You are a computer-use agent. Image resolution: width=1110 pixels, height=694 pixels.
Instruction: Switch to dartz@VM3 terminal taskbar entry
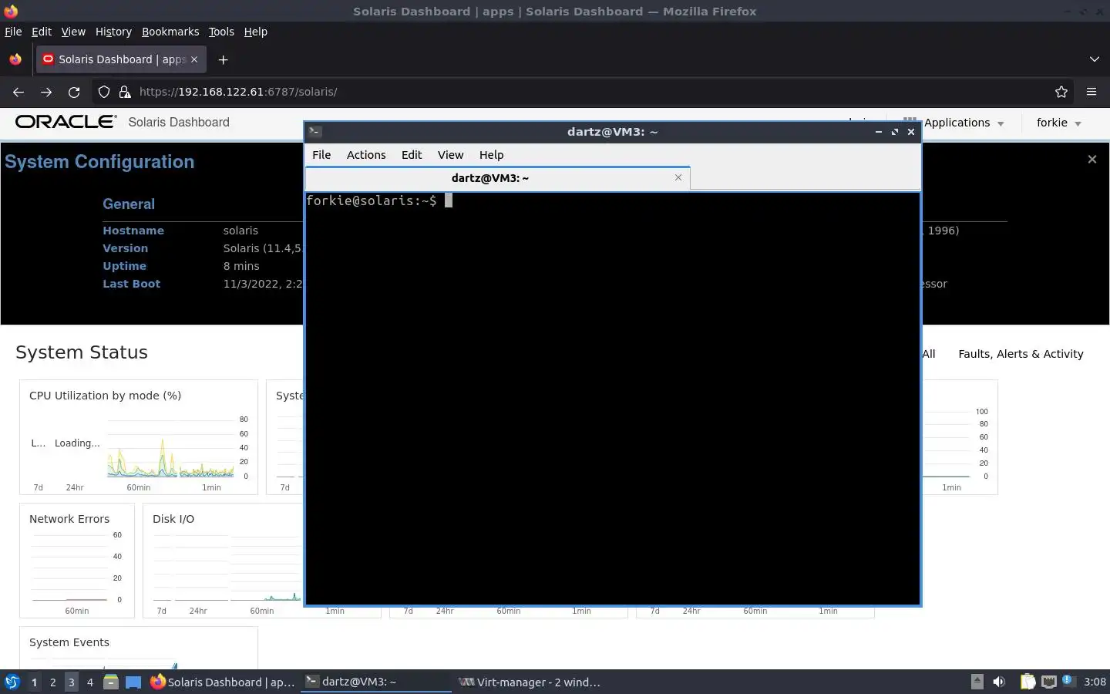(x=375, y=682)
